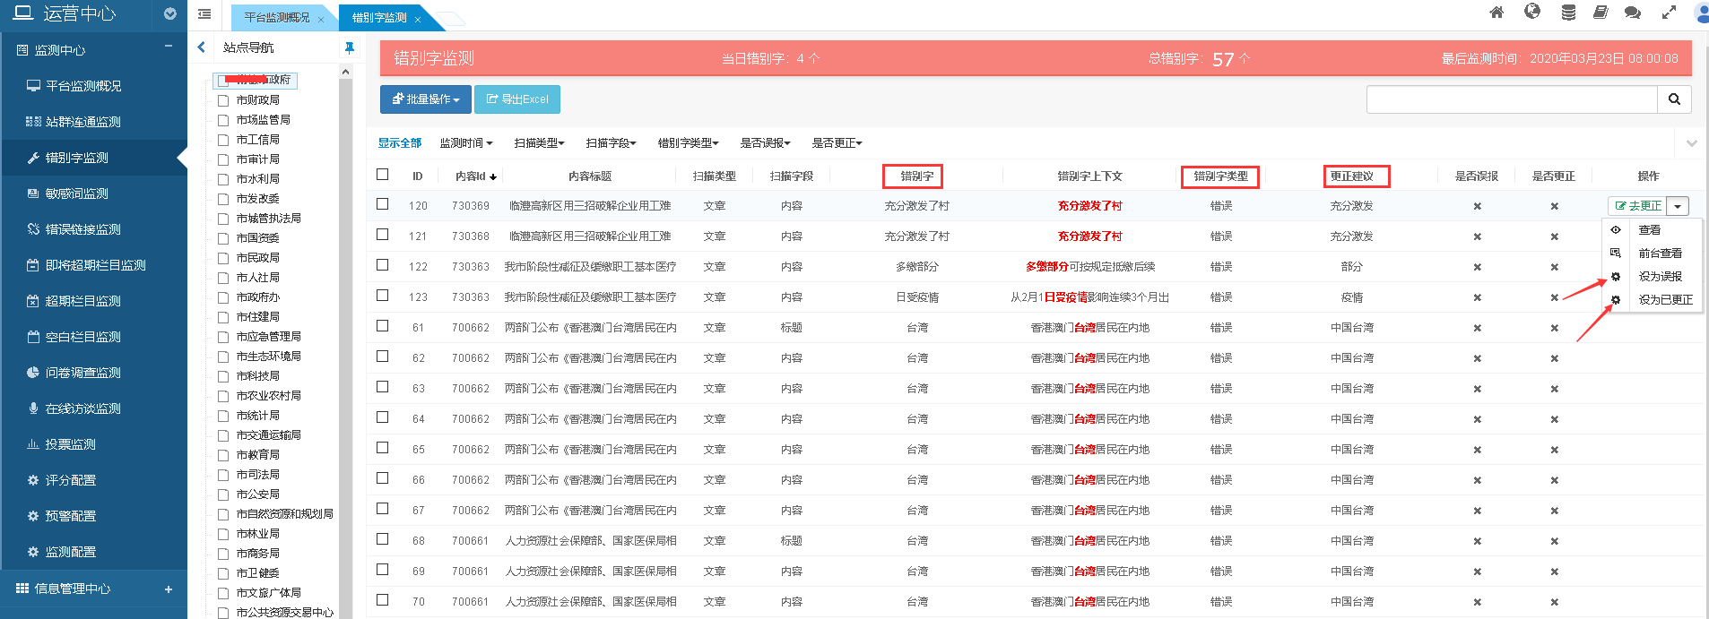Expand the 监测时间 filter dropdown
The image size is (1709, 619).
[x=465, y=143]
